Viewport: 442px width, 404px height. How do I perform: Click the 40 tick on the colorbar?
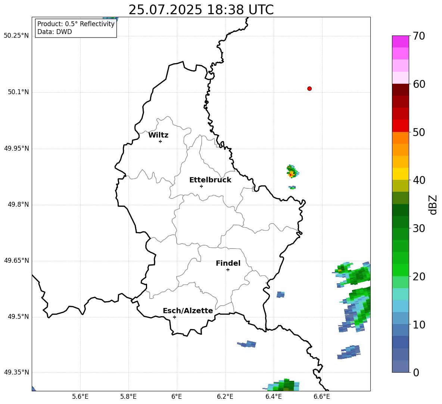tap(418, 180)
